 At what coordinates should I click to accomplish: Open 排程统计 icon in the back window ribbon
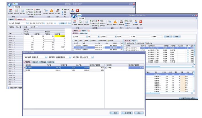pyautogui.click(x=16, y=11)
